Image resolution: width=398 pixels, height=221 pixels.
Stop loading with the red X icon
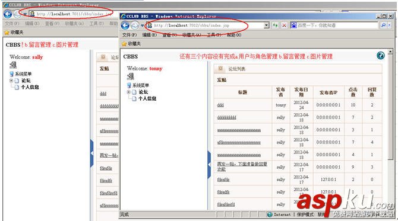pos(284,25)
